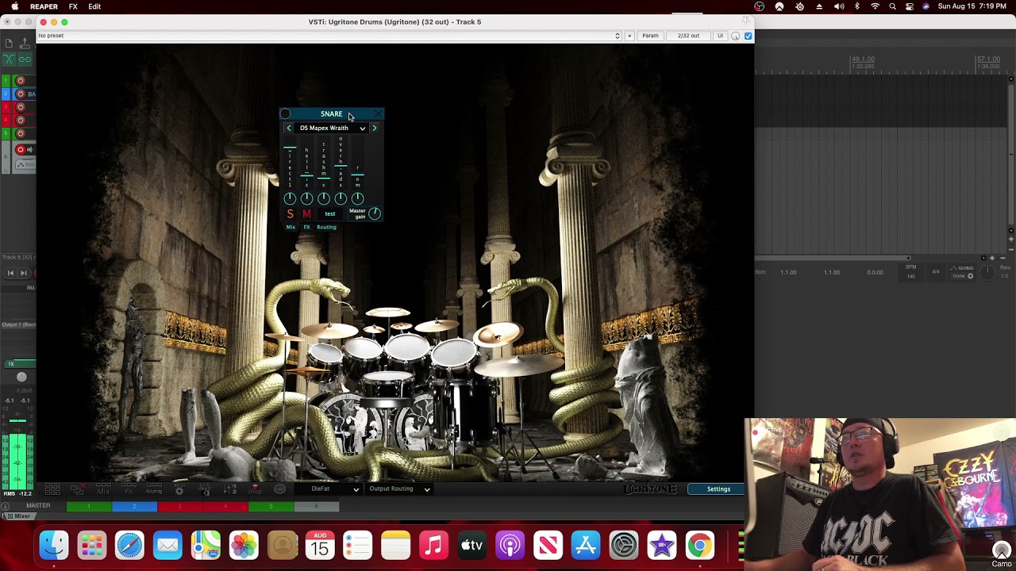Image resolution: width=1016 pixels, height=571 pixels.
Task: Turn the pan knob under room channel
Action: tap(358, 198)
